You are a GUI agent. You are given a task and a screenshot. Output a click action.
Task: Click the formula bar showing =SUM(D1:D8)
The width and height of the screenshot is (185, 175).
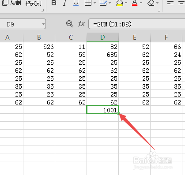click(136, 24)
